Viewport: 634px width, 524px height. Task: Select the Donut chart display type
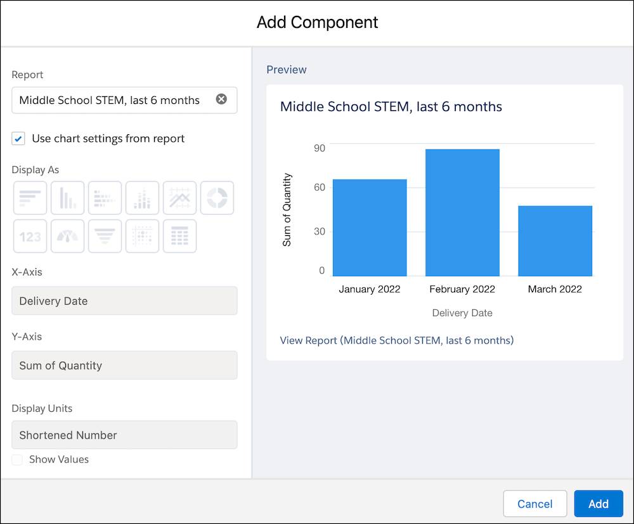tap(217, 198)
